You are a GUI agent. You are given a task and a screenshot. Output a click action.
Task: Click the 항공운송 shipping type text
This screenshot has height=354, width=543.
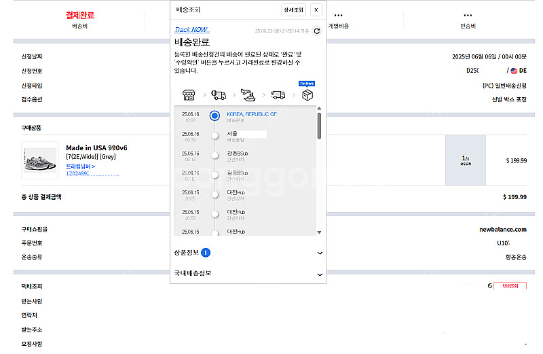pos(516,257)
